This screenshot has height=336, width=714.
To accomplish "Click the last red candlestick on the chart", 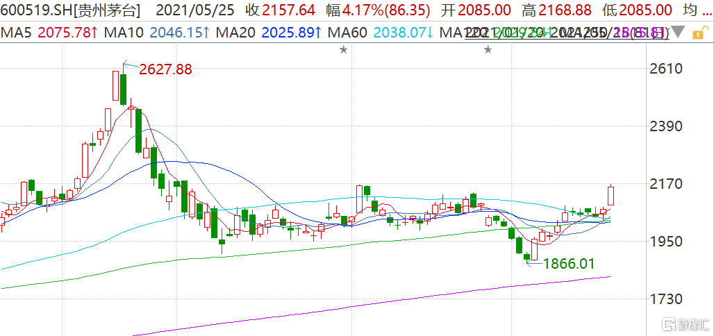I will coord(611,196).
